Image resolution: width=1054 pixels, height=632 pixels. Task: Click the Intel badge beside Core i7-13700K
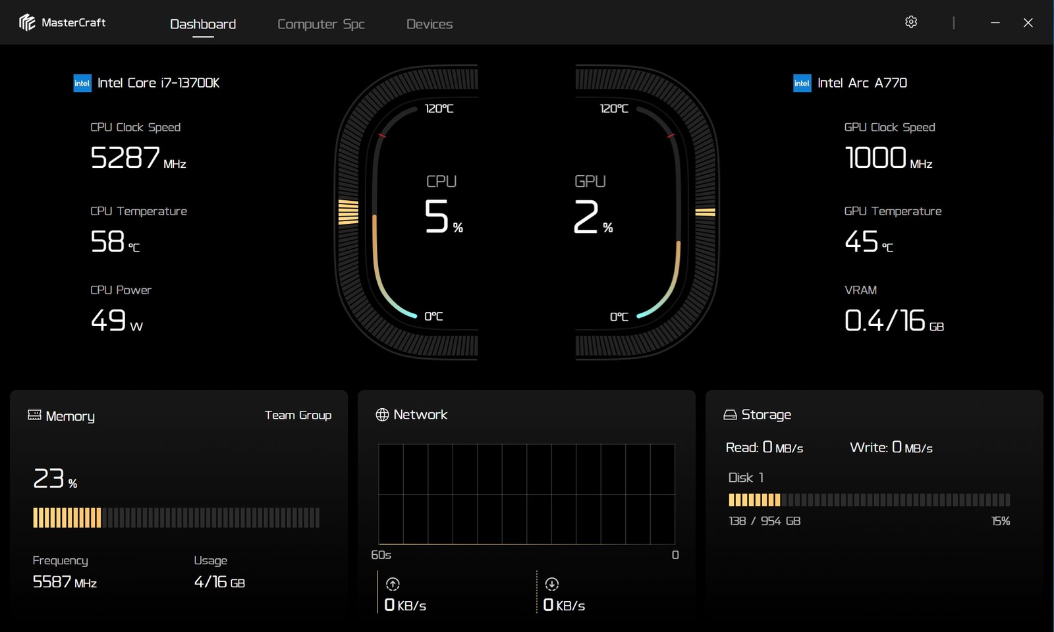click(82, 83)
